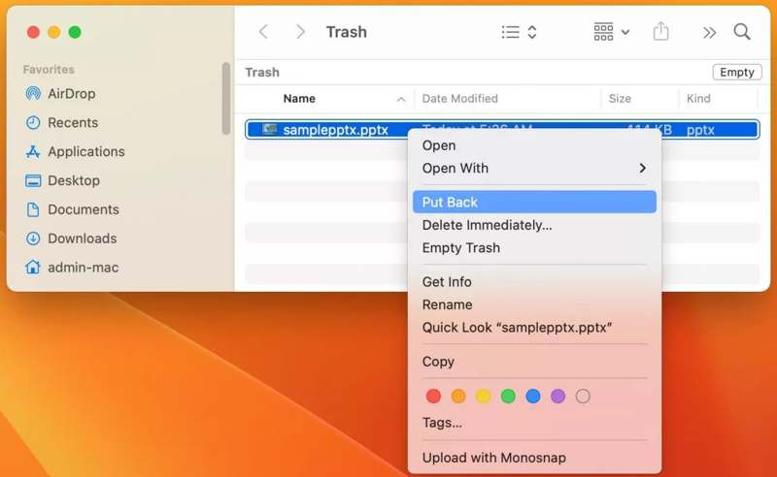This screenshot has height=477, width=777.
Task: Click the Downloads arrow icon
Action: [33, 238]
